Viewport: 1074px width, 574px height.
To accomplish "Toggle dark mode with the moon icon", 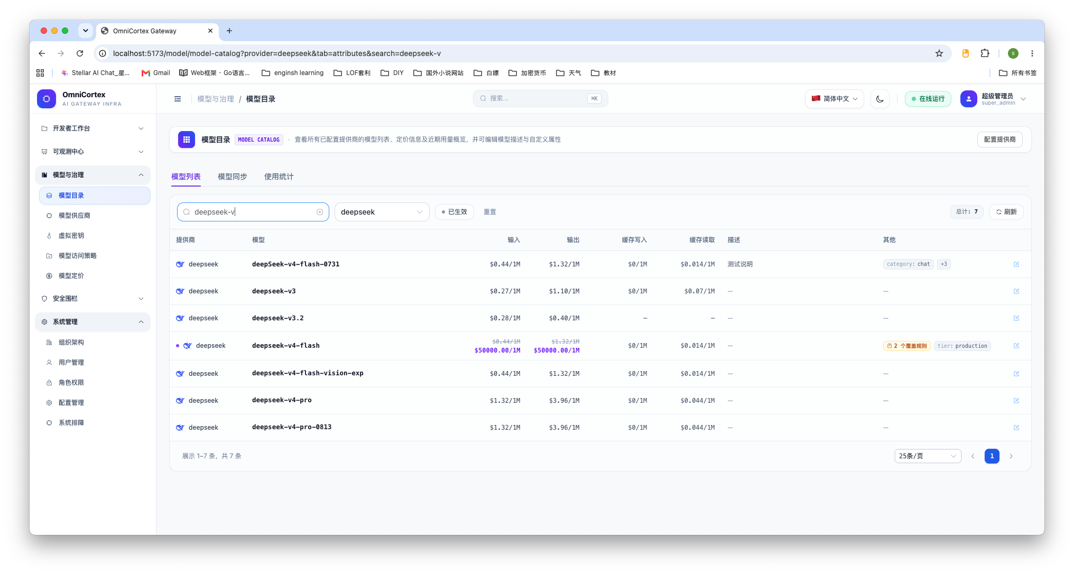I will tap(880, 99).
